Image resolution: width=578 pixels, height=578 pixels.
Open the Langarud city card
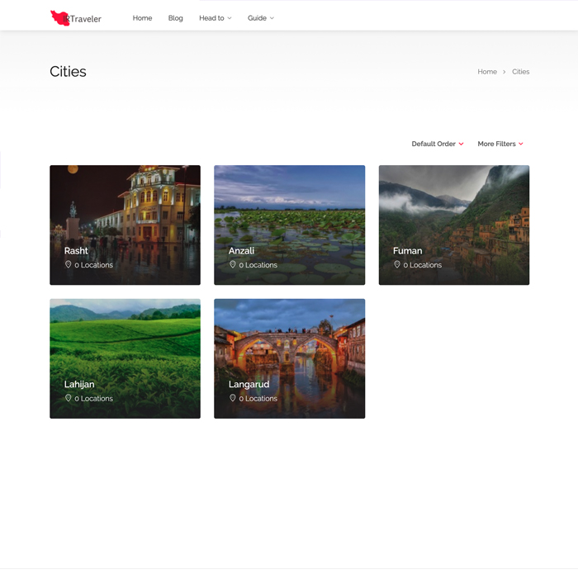pos(289,358)
